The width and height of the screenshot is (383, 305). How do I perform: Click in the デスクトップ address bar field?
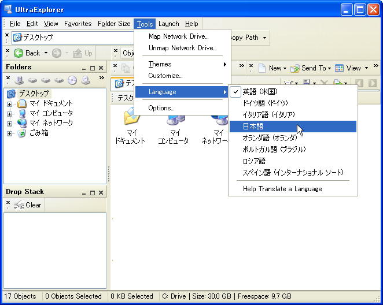tap(73, 38)
